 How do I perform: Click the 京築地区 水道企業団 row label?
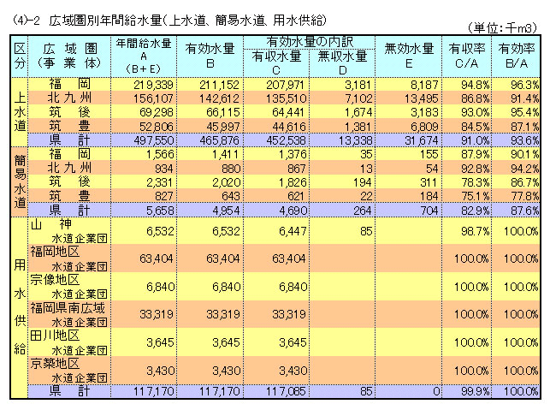(68, 371)
